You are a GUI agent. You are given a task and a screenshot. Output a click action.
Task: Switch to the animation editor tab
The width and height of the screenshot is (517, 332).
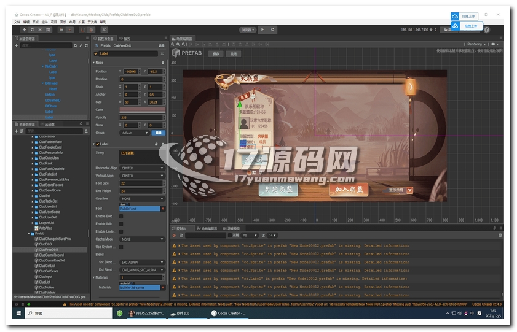207,228
